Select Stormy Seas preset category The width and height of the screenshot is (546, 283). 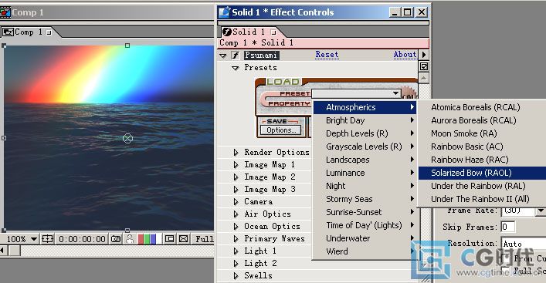coord(365,199)
